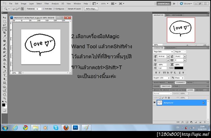Select the Clone Stamp tool
The image size is (211, 138).
click(x=5, y=48)
